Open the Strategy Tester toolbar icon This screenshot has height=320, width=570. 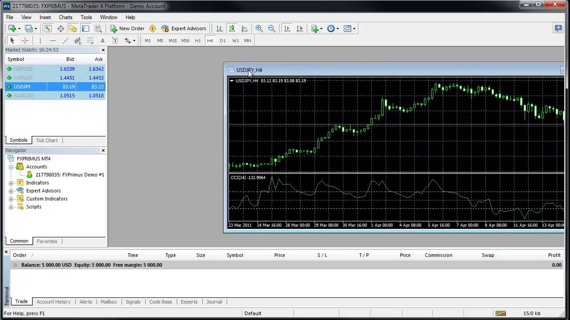click(98, 28)
